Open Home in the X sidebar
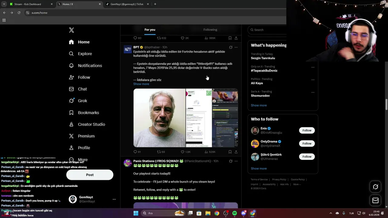The height and width of the screenshot is (218, 388). 79,42
